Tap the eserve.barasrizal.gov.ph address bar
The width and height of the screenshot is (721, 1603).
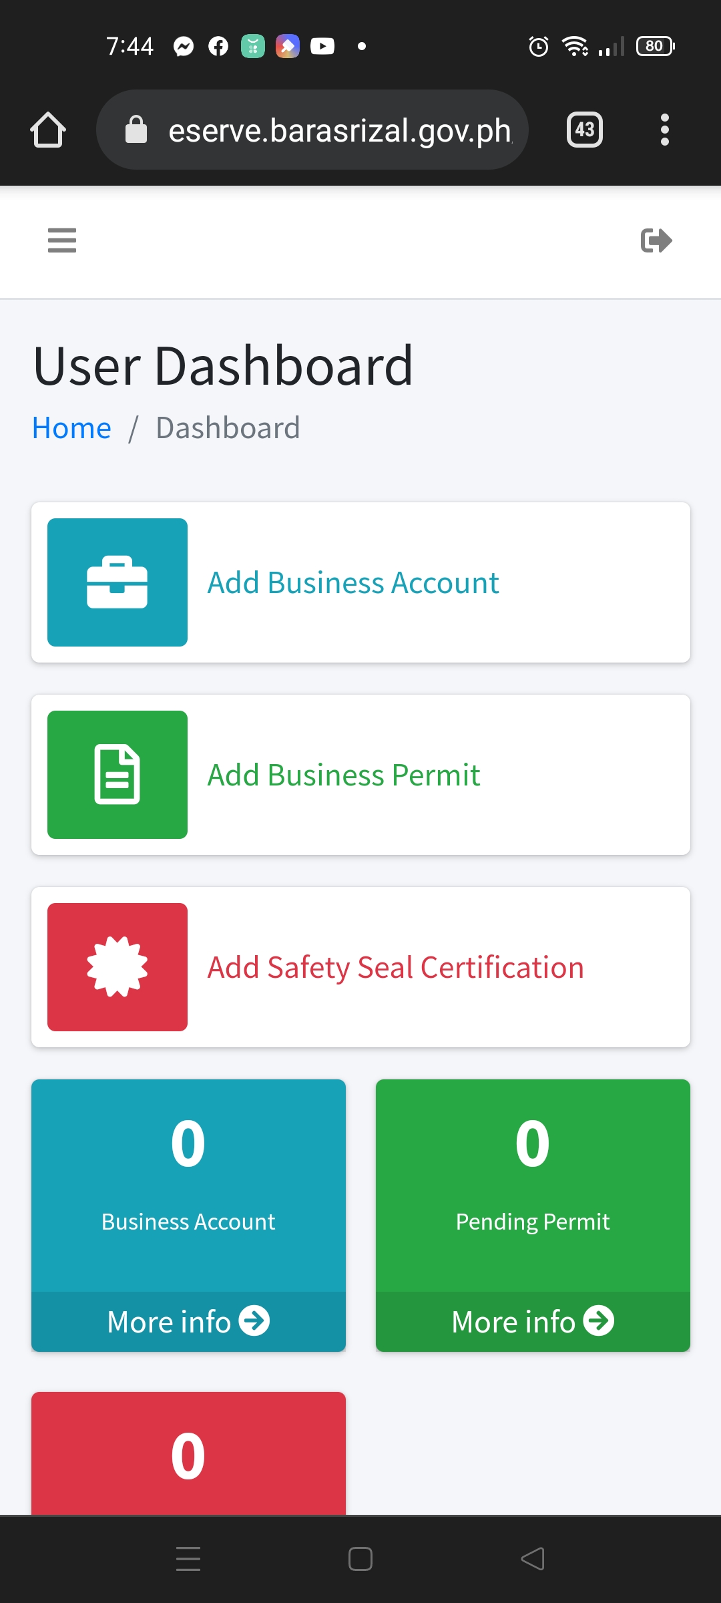tap(339, 130)
